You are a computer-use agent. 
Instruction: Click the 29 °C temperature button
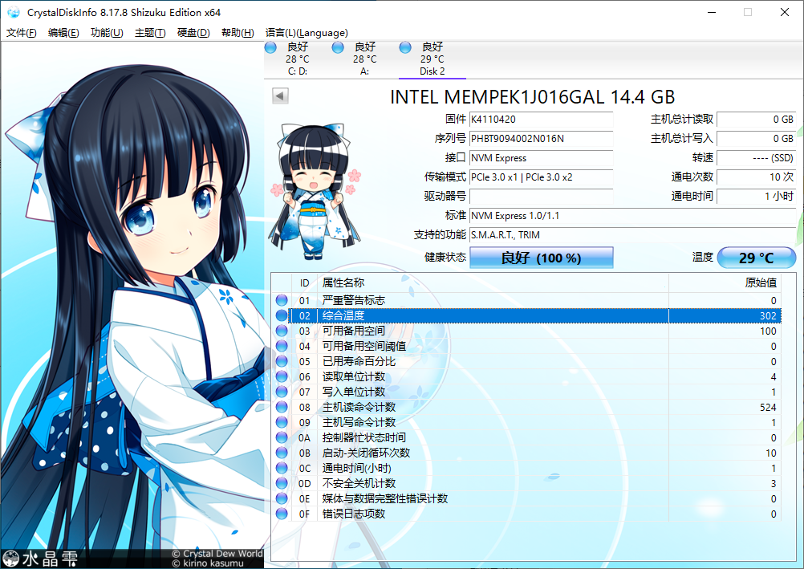(757, 258)
